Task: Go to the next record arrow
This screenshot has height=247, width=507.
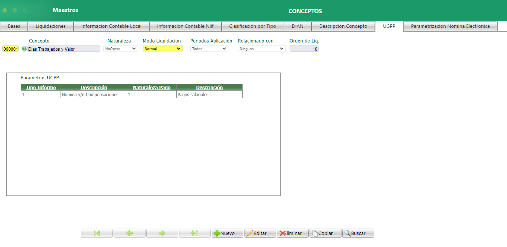Action: tap(162, 233)
